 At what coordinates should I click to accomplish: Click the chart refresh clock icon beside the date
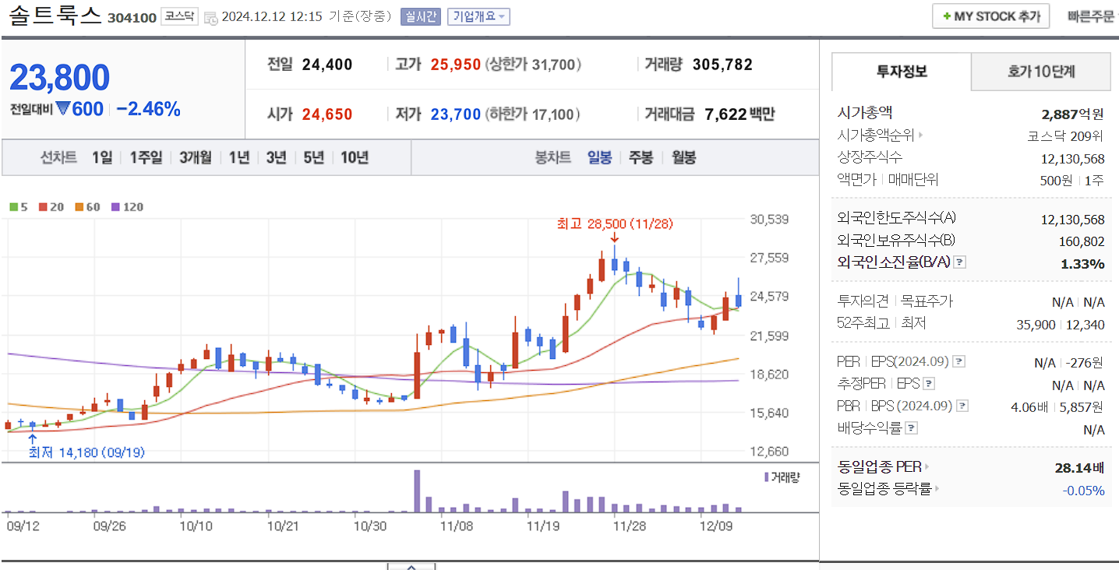tap(211, 18)
